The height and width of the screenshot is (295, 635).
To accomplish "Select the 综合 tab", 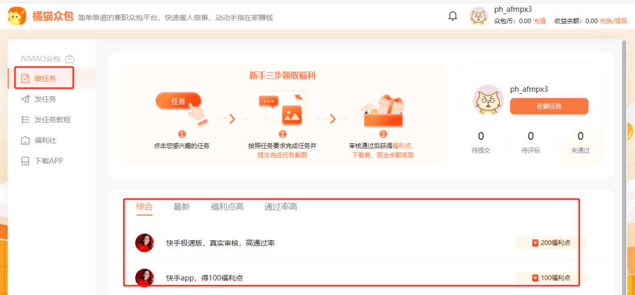I will click(145, 207).
